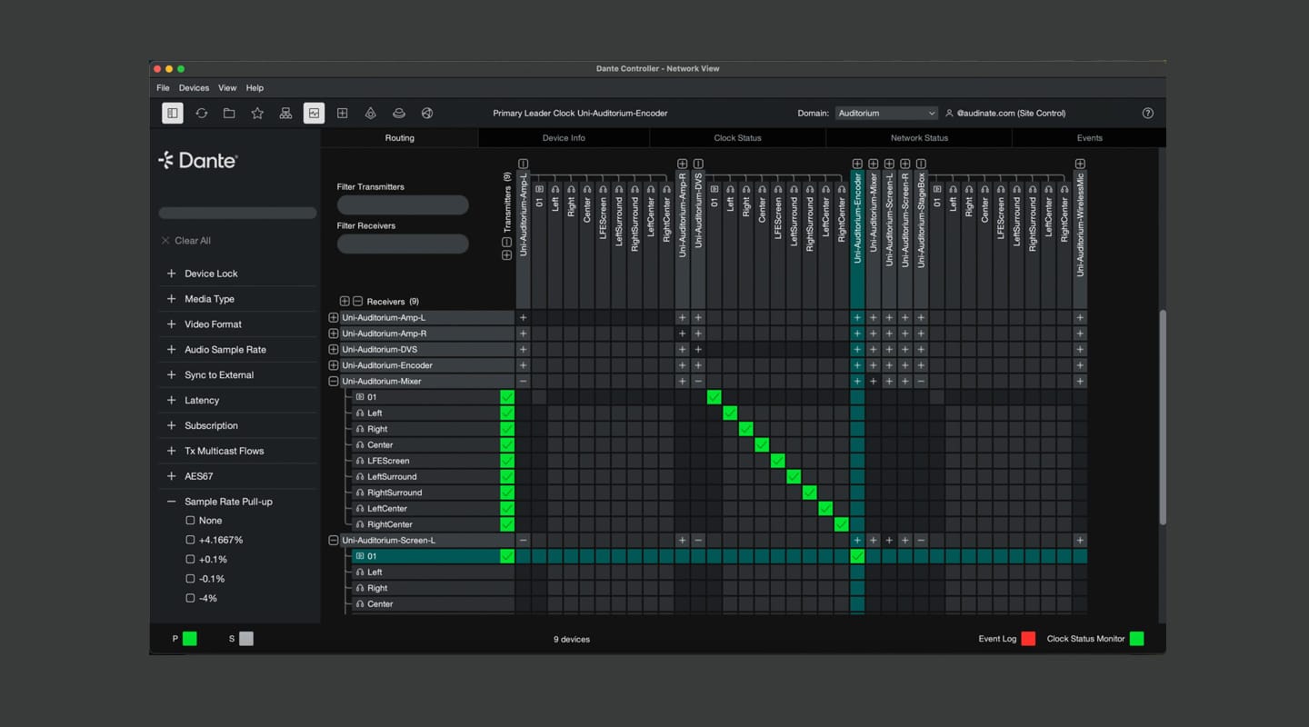This screenshot has width=1309, height=727.
Task: Expand the Sync to External filter
Action: pos(171,374)
